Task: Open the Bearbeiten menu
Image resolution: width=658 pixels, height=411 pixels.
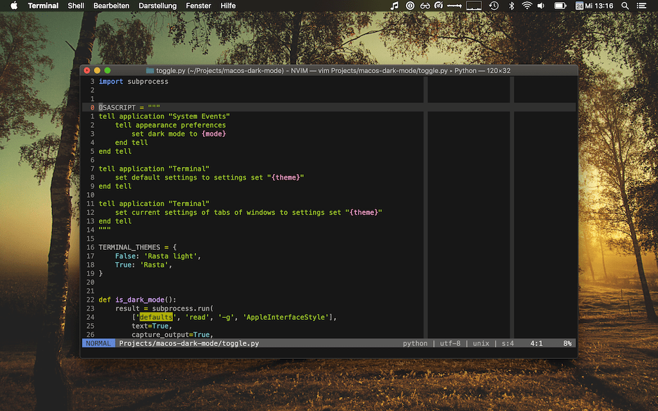Action: pyautogui.click(x=111, y=5)
